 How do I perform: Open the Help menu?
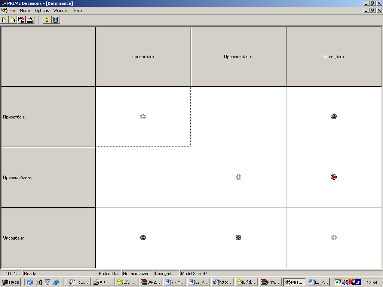[78, 10]
